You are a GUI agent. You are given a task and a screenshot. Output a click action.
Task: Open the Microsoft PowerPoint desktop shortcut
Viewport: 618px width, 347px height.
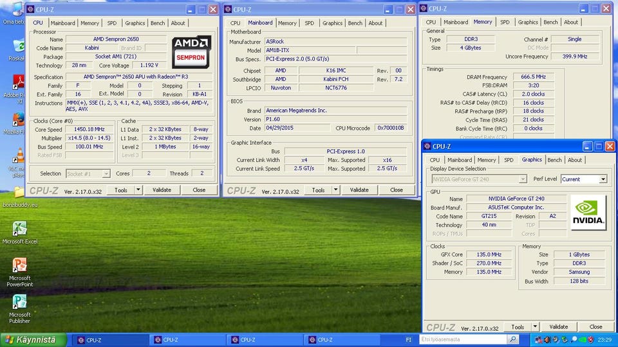[x=19, y=266]
